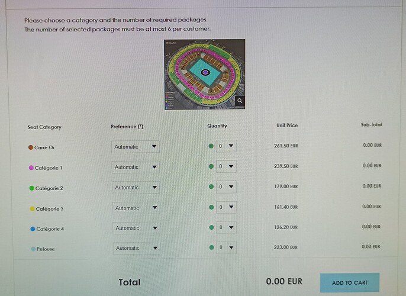Image resolution: width=406 pixels, height=296 pixels.
Task: Click the Pelouse seat category label
Action: pyautogui.click(x=46, y=249)
